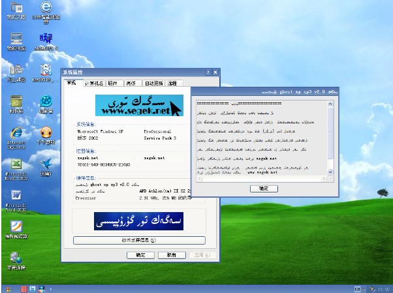Switch to the Computer Name tab

pos(94,84)
